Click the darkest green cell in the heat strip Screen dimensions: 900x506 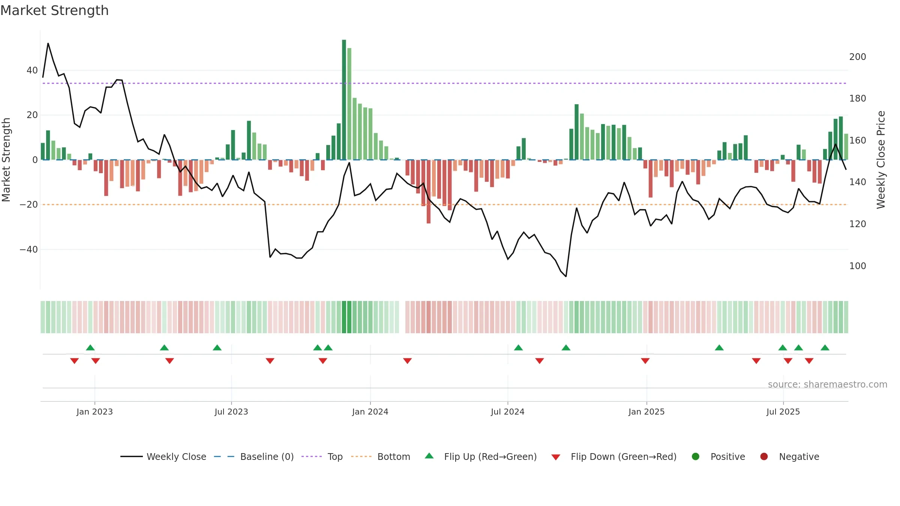[x=344, y=317]
